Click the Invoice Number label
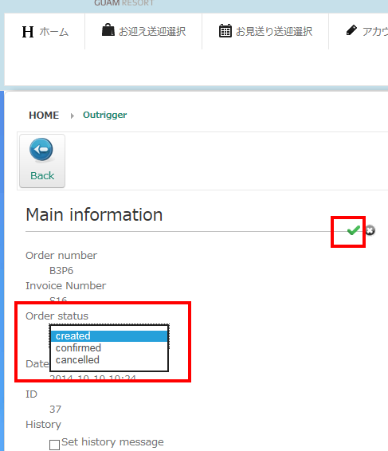 66,285
